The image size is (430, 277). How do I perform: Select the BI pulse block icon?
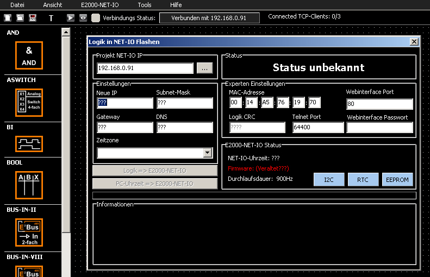point(29,144)
